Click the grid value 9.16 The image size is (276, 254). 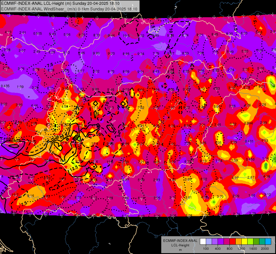pyautogui.click(x=31, y=196)
